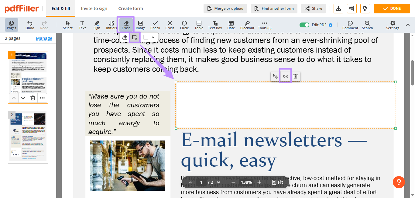Screen dimensions: 415x198
Task: Insert an Image
Action: 141,25
